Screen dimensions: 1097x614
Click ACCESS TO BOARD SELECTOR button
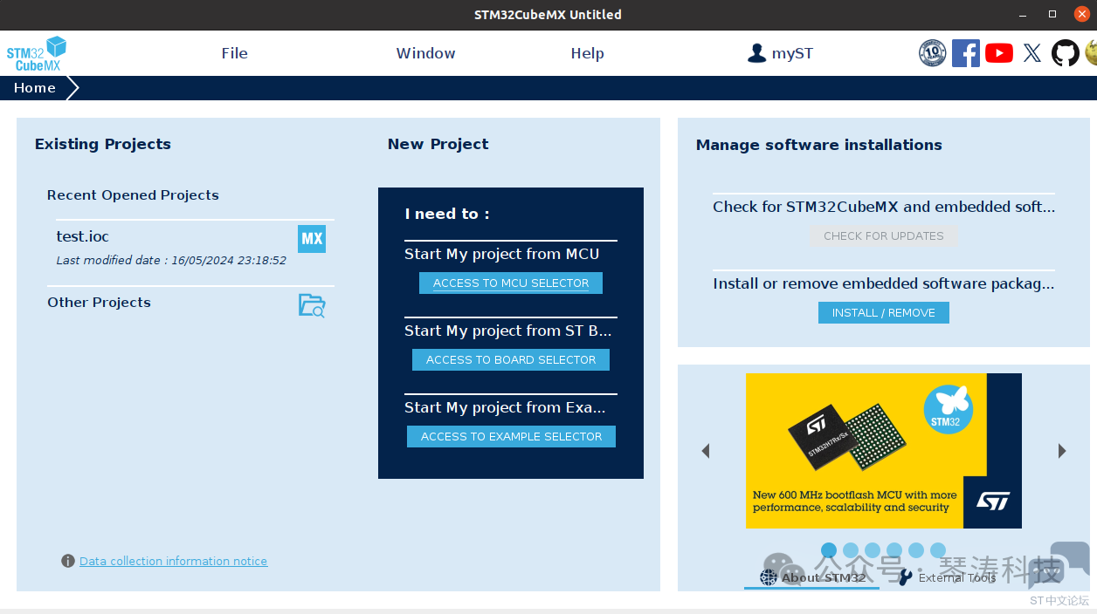click(x=511, y=360)
